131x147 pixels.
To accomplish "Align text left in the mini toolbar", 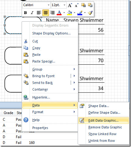I will tap(39, 13).
